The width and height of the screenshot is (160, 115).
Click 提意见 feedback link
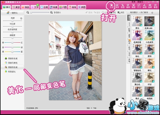point(140,2)
